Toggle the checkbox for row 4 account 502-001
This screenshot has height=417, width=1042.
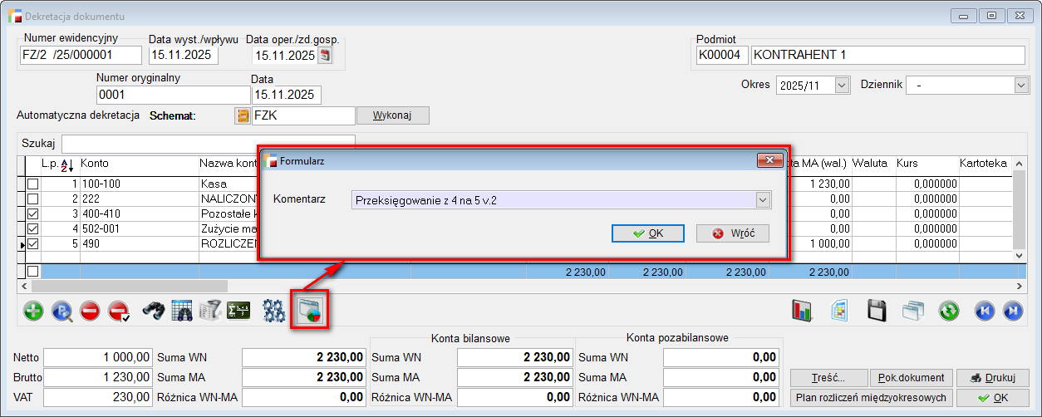33,229
